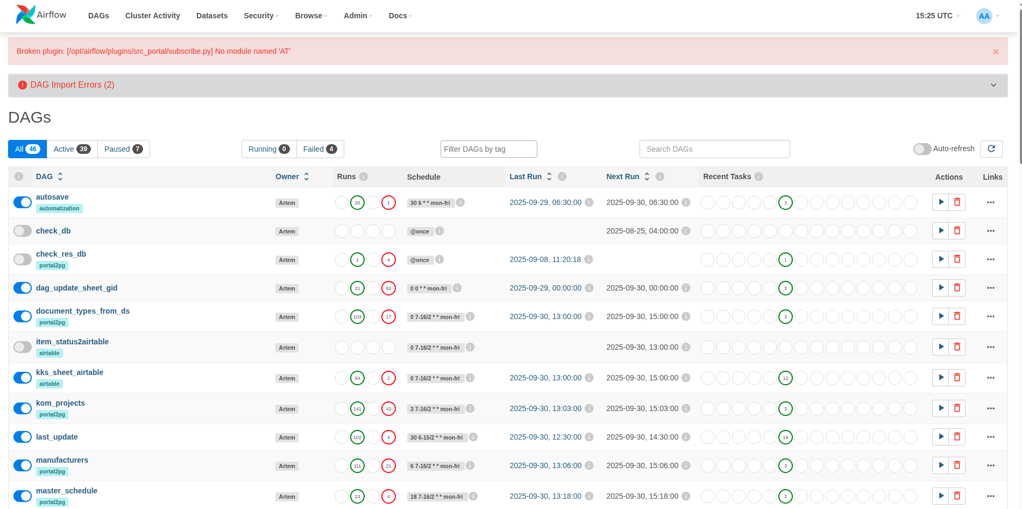1022x509 pixels.
Task: Enable the Auto-refresh switch
Action: (922, 149)
